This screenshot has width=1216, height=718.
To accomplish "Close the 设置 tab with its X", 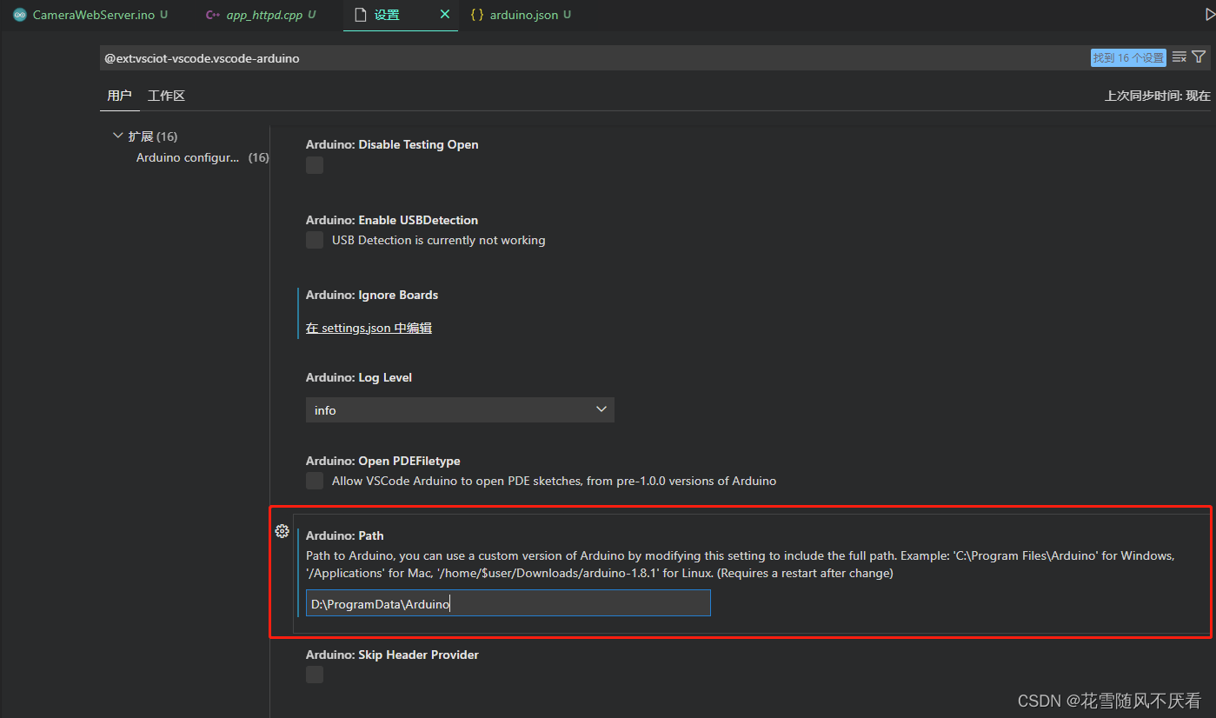I will click(445, 15).
